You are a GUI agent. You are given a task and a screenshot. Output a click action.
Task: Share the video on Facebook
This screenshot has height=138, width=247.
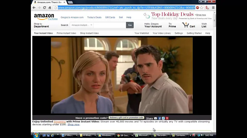pos(160,118)
